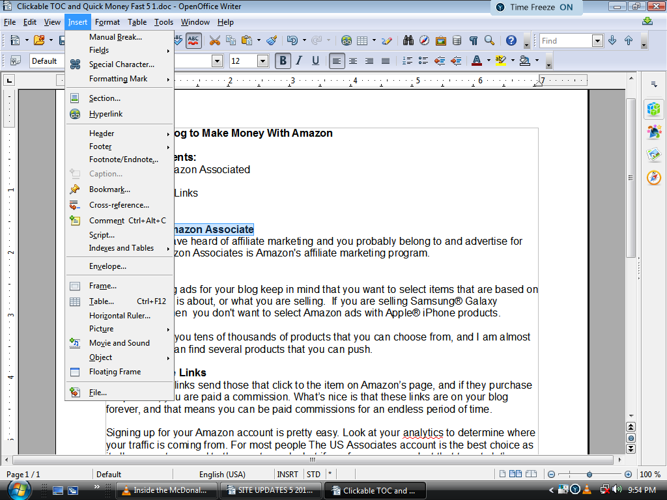Open Find & Replace binoculars icon
Screen dimensions: 667x500
tap(408, 40)
